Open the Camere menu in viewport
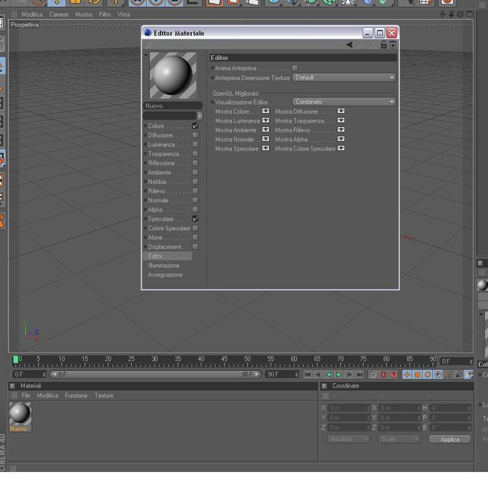The width and height of the screenshot is (488, 488). click(59, 15)
